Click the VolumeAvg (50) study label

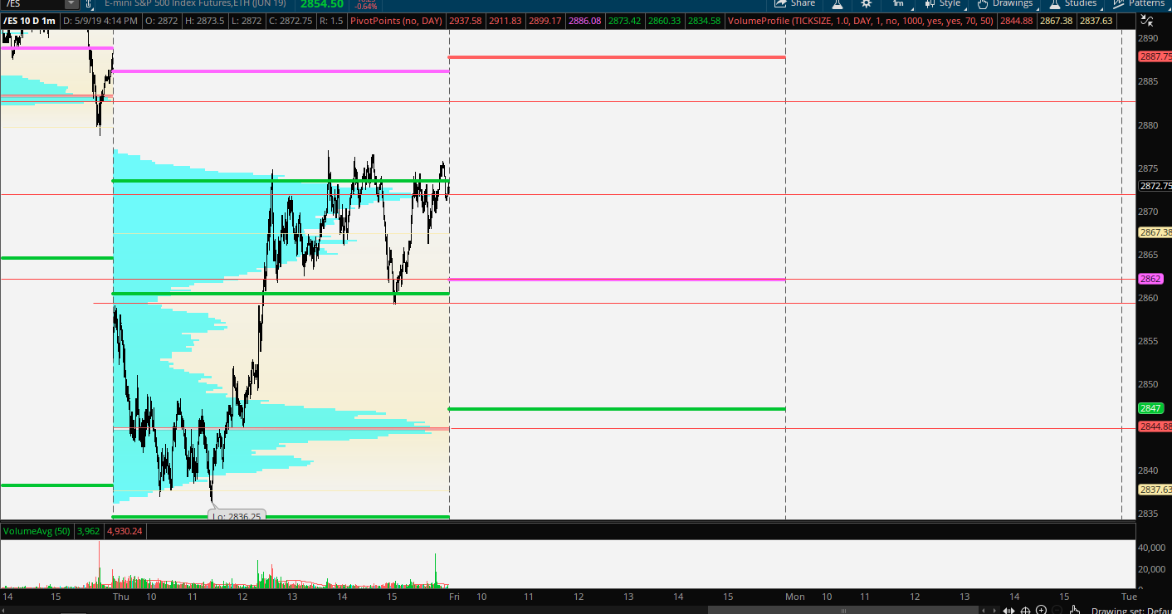(x=37, y=531)
